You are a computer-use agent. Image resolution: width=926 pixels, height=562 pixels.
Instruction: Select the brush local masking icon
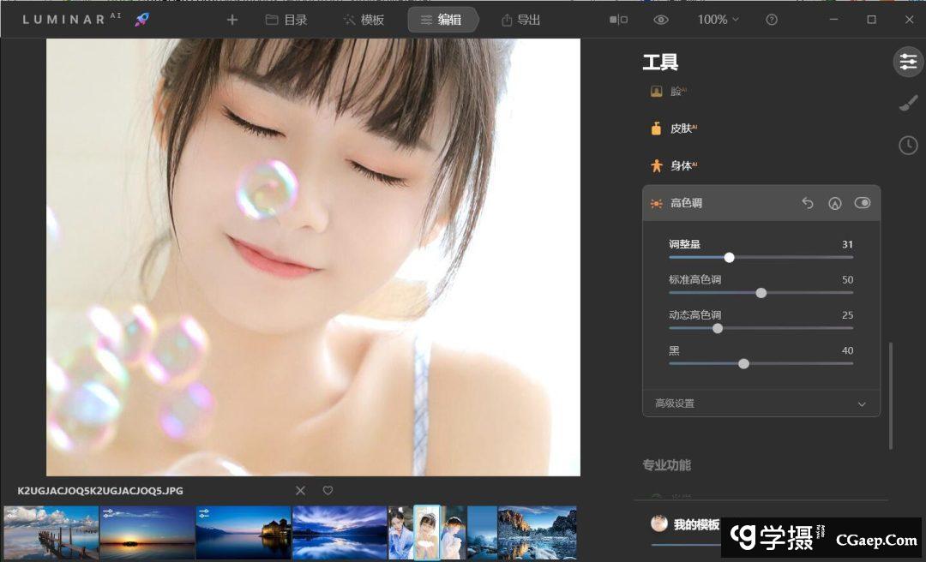[908, 104]
